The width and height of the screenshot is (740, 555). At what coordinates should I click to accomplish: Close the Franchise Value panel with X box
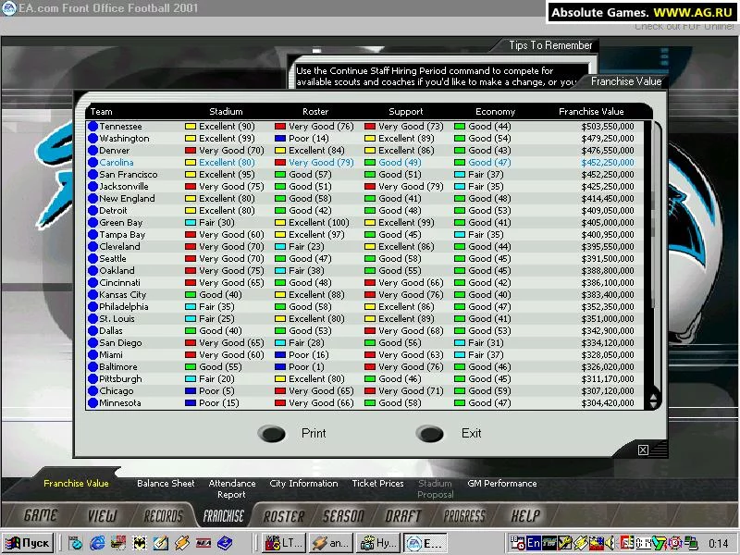pyautogui.click(x=643, y=450)
